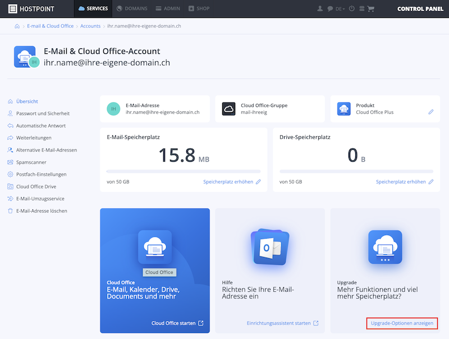Go to home via breadcrumb house icon

[x=17, y=26]
